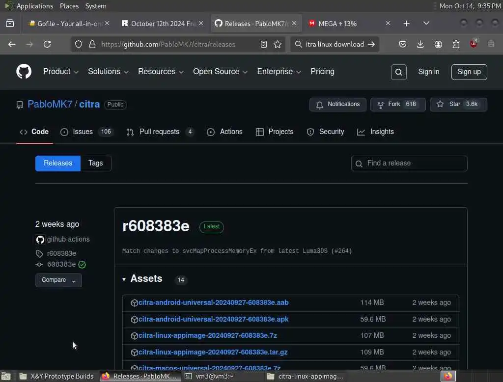Expand the Resources dropdown menu

click(x=161, y=72)
